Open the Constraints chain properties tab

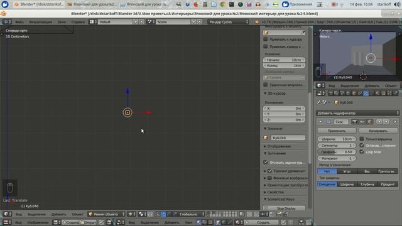tap(360, 94)
